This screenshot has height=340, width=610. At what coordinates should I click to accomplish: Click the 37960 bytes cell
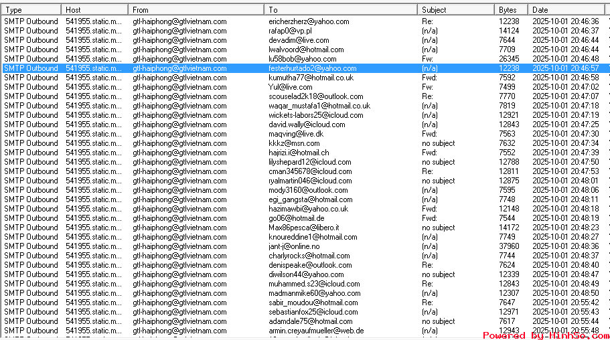[x=508, y=246]
